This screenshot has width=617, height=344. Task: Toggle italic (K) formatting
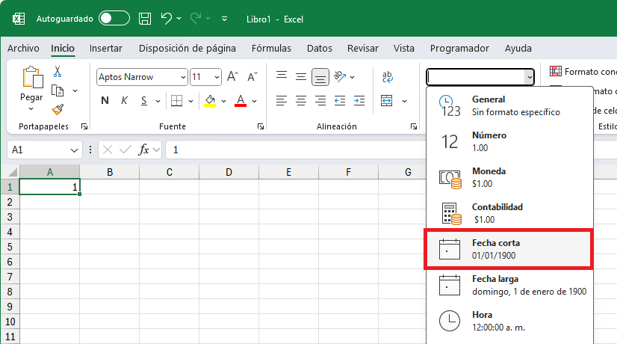click(x=124, y=100)
